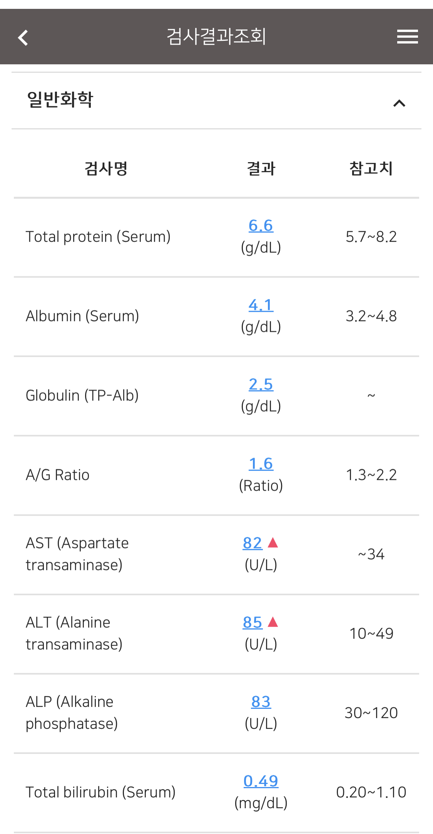Screen dimensions: 433x834
Task: Tap the back arrow icon
Action: pos(23,37)
